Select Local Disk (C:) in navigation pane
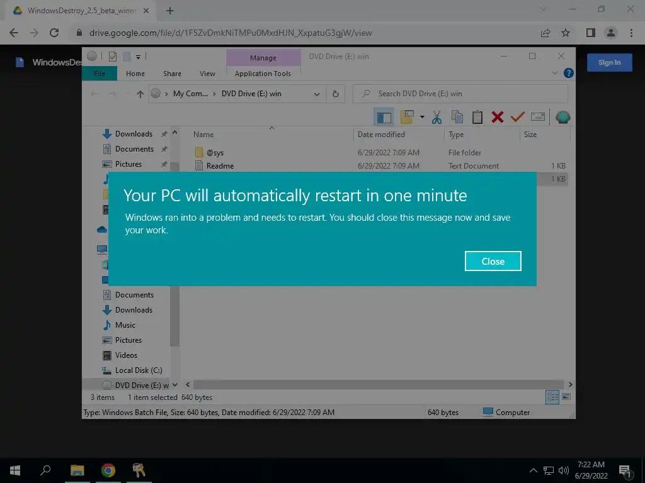645x483 pixels. click(x=139, y=370)
